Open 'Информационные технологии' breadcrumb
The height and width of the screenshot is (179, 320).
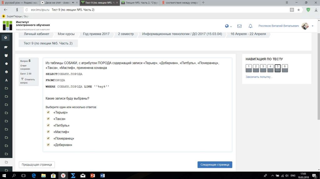(182, 34)
